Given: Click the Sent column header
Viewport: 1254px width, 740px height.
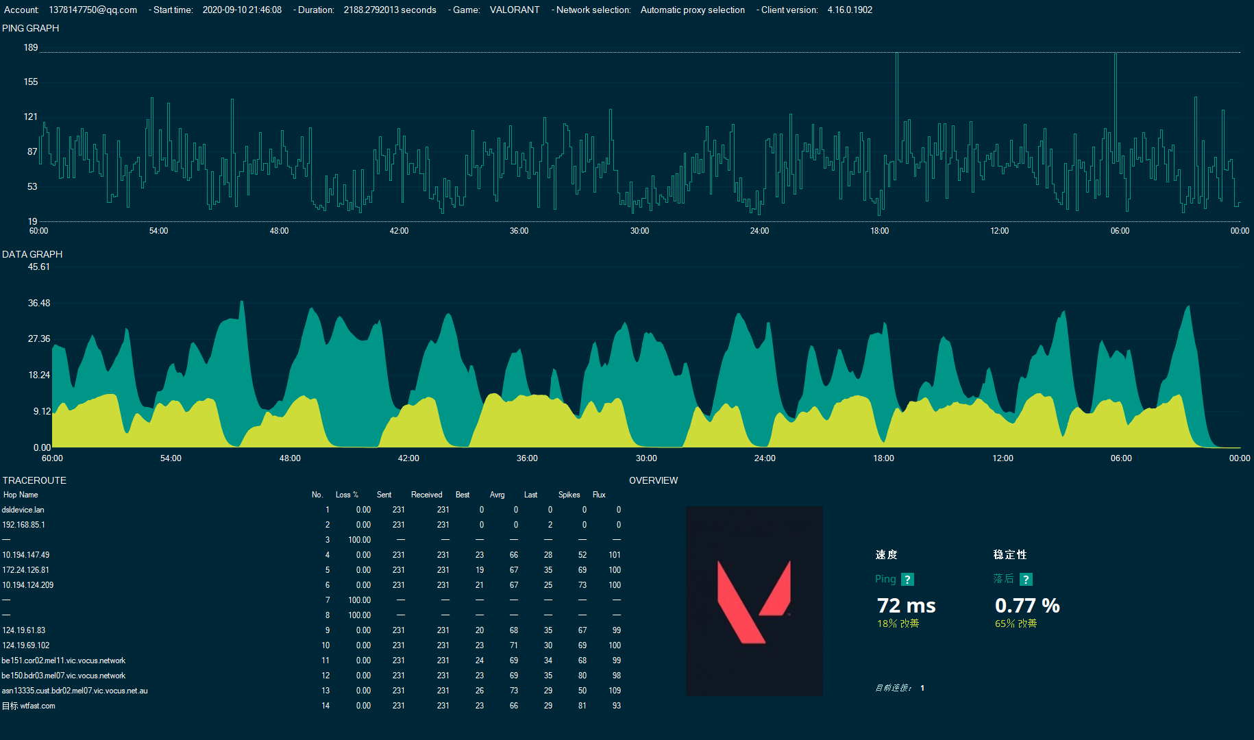Looking at the screenshot, I should [x=384, y=495].
